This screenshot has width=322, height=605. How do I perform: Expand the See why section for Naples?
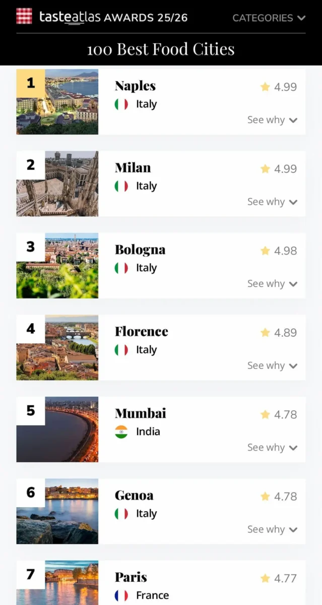[272, 120]
